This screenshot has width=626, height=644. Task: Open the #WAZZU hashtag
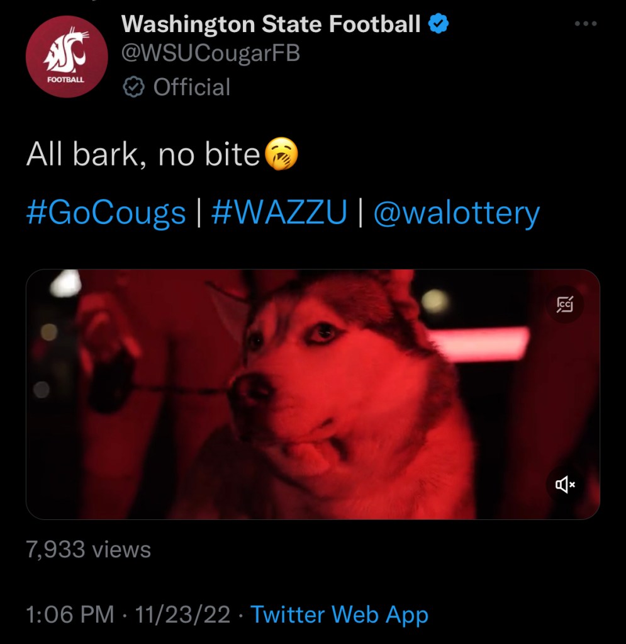[x=279, y=213]
